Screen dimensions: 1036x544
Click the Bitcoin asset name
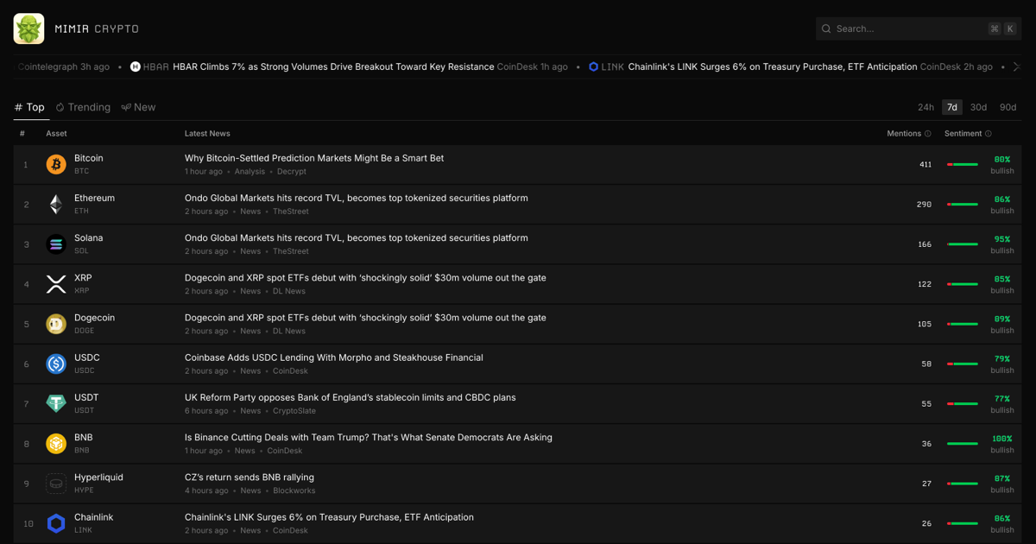point(89,159)
